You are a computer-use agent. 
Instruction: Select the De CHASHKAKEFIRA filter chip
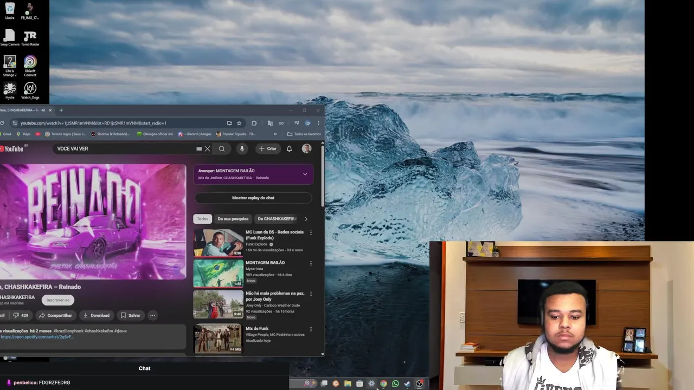coord(277,219)
